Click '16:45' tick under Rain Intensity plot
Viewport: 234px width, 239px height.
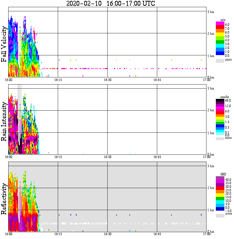click(157, 157)
